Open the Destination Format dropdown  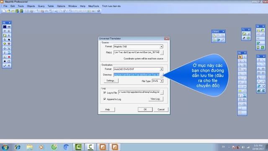161,69
